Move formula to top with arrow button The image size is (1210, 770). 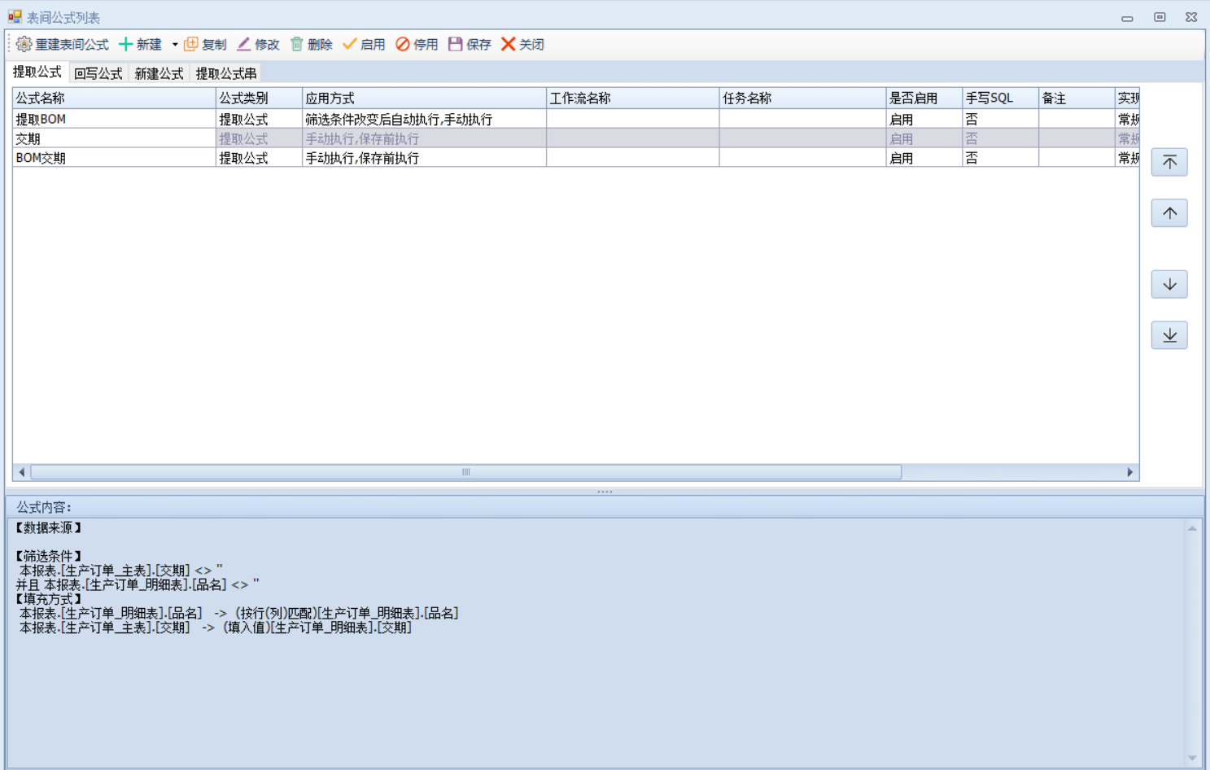[1169, 163]
